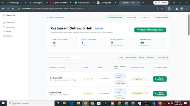Viewport: 190px width, 106px height.
Task: Click the Export CSV button
Action: [145, 17]
